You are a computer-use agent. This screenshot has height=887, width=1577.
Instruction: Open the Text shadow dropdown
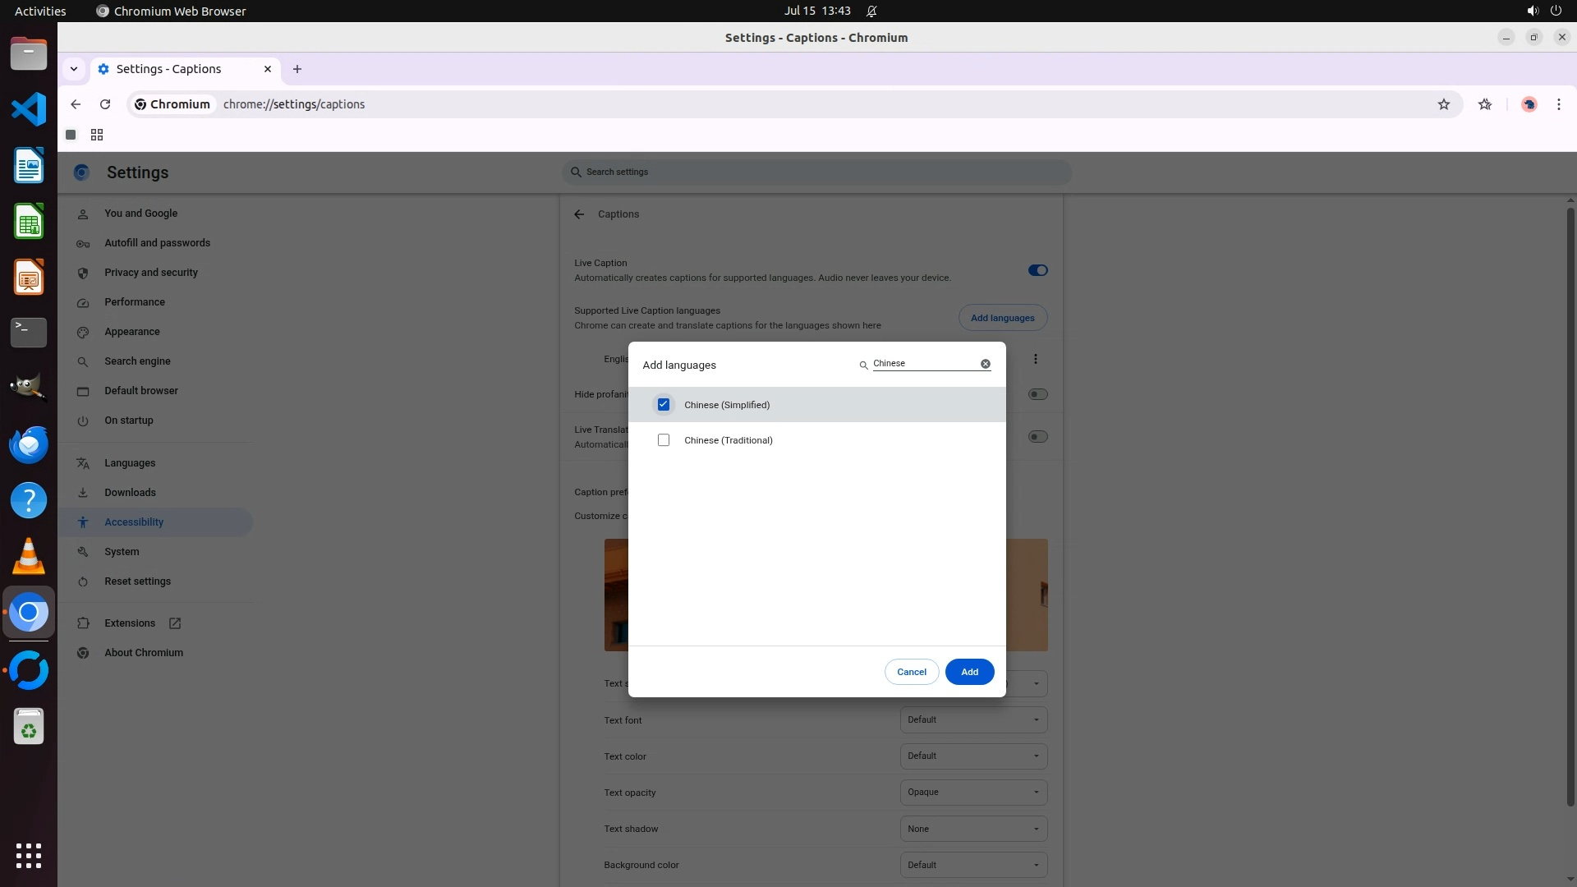[x=973, y=829]
